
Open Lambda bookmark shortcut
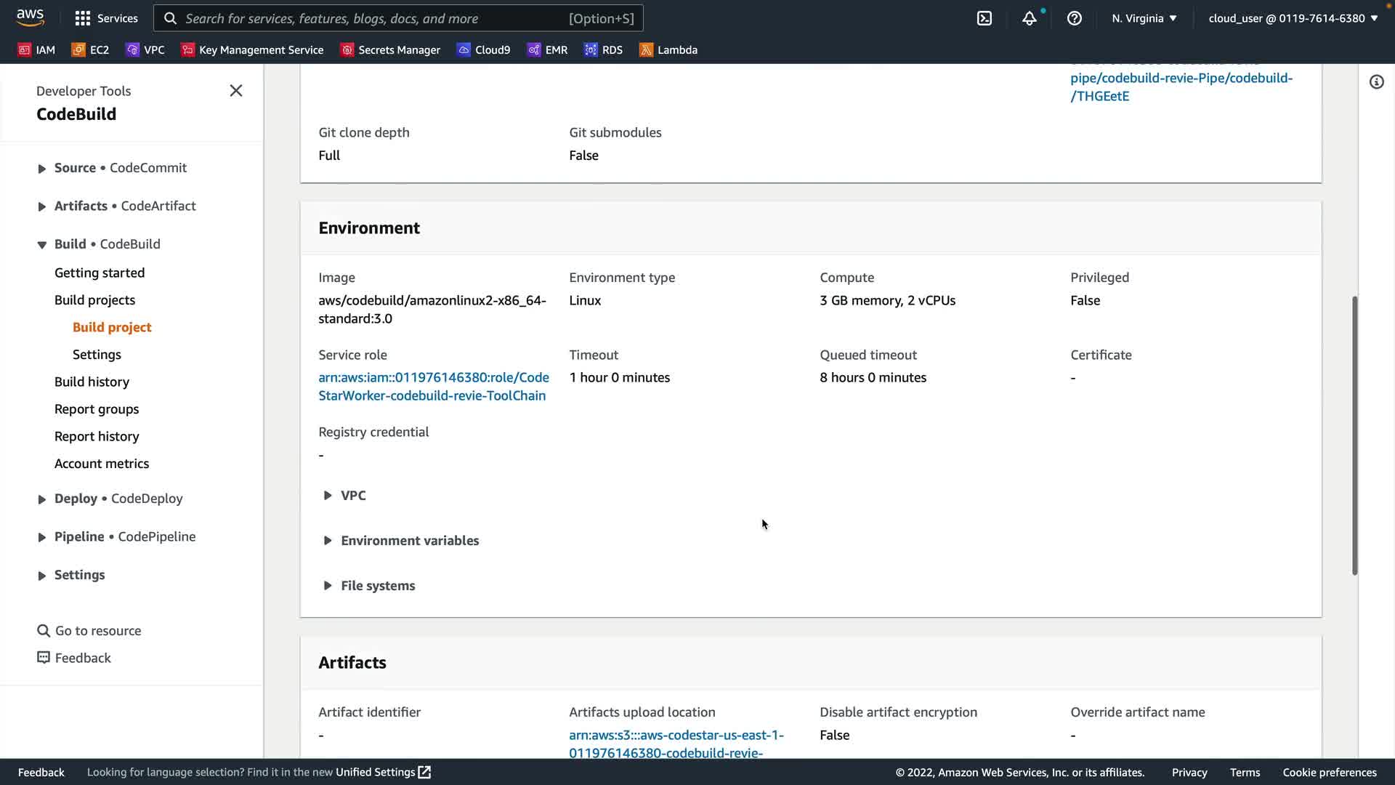click(668, 49)
